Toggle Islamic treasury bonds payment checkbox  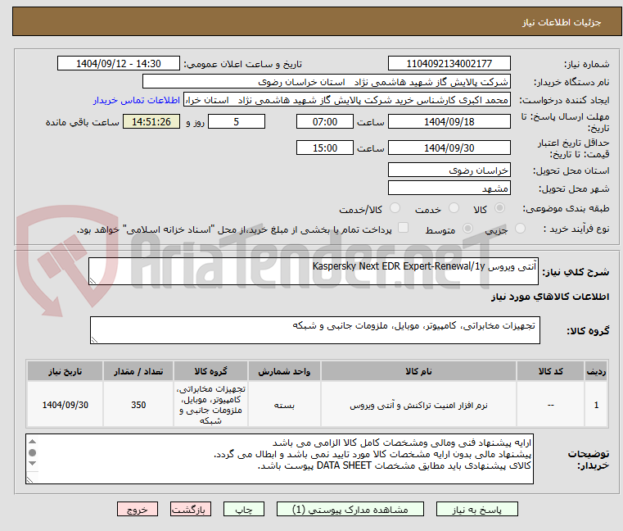click(x=403, y=228)
